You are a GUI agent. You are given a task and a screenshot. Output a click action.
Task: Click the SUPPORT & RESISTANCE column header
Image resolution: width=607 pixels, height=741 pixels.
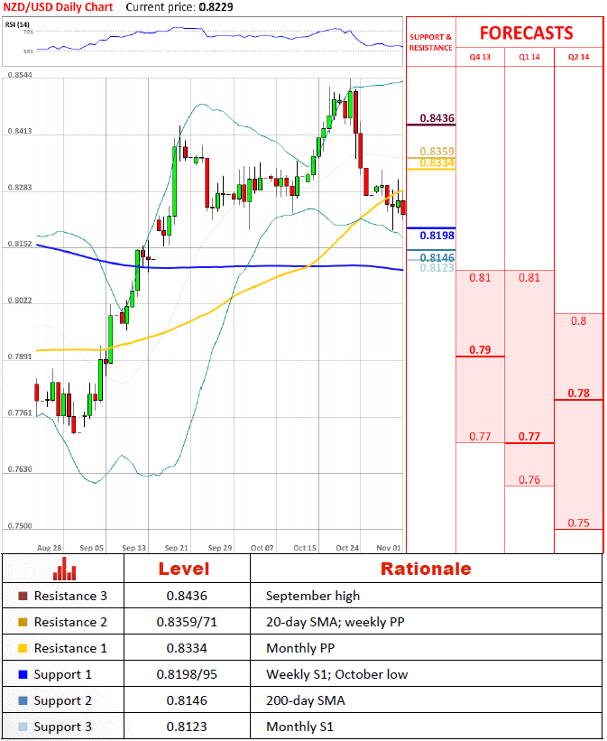(430, 42)
